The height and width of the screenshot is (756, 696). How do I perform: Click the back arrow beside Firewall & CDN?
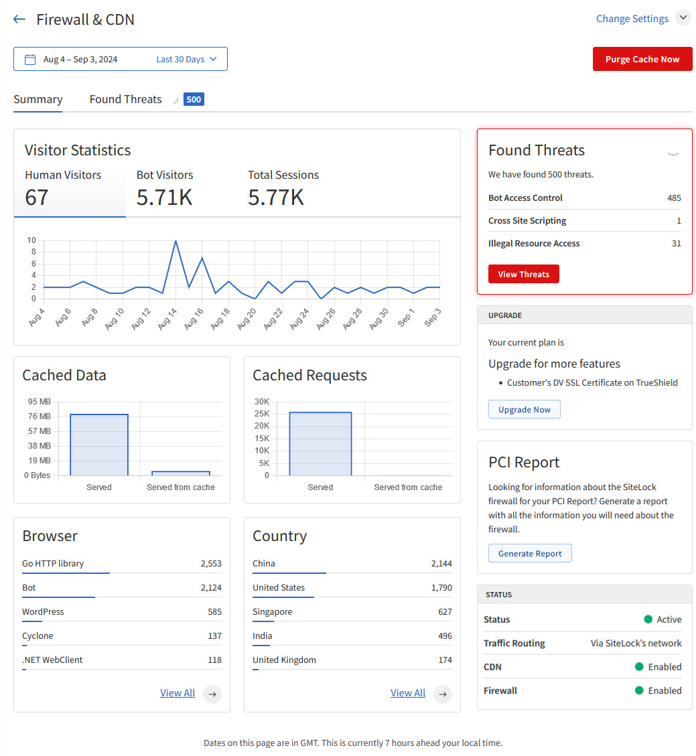click(19, 19)
